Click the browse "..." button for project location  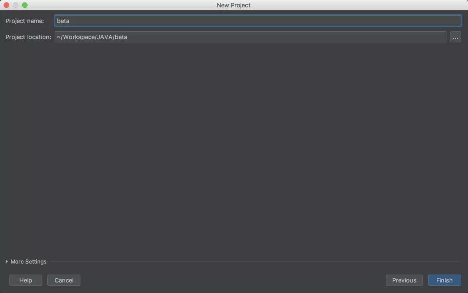455,37
